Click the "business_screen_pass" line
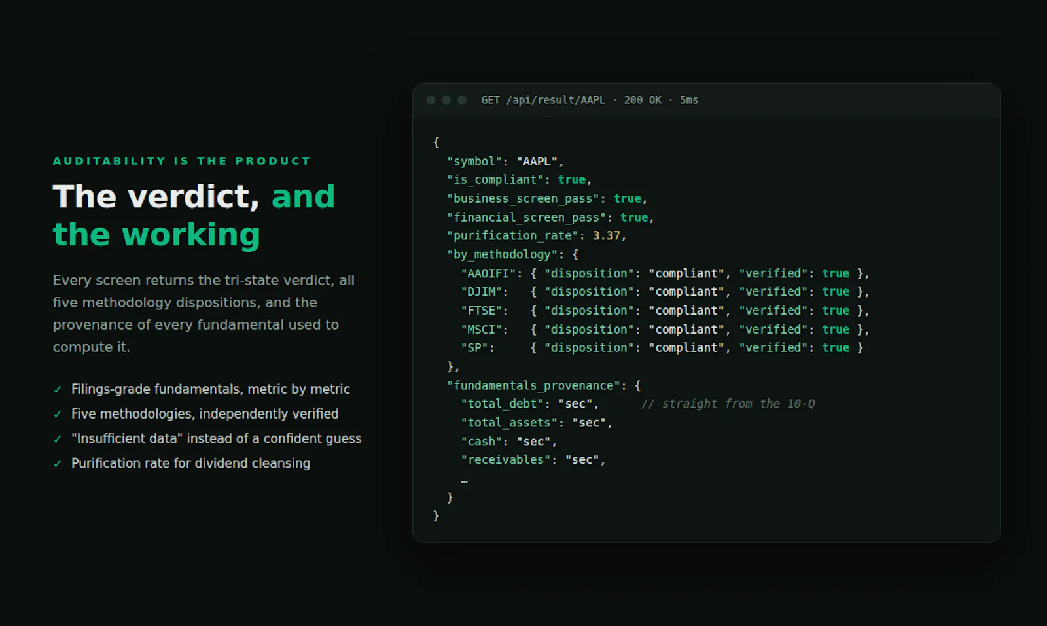 pos(547,198)
